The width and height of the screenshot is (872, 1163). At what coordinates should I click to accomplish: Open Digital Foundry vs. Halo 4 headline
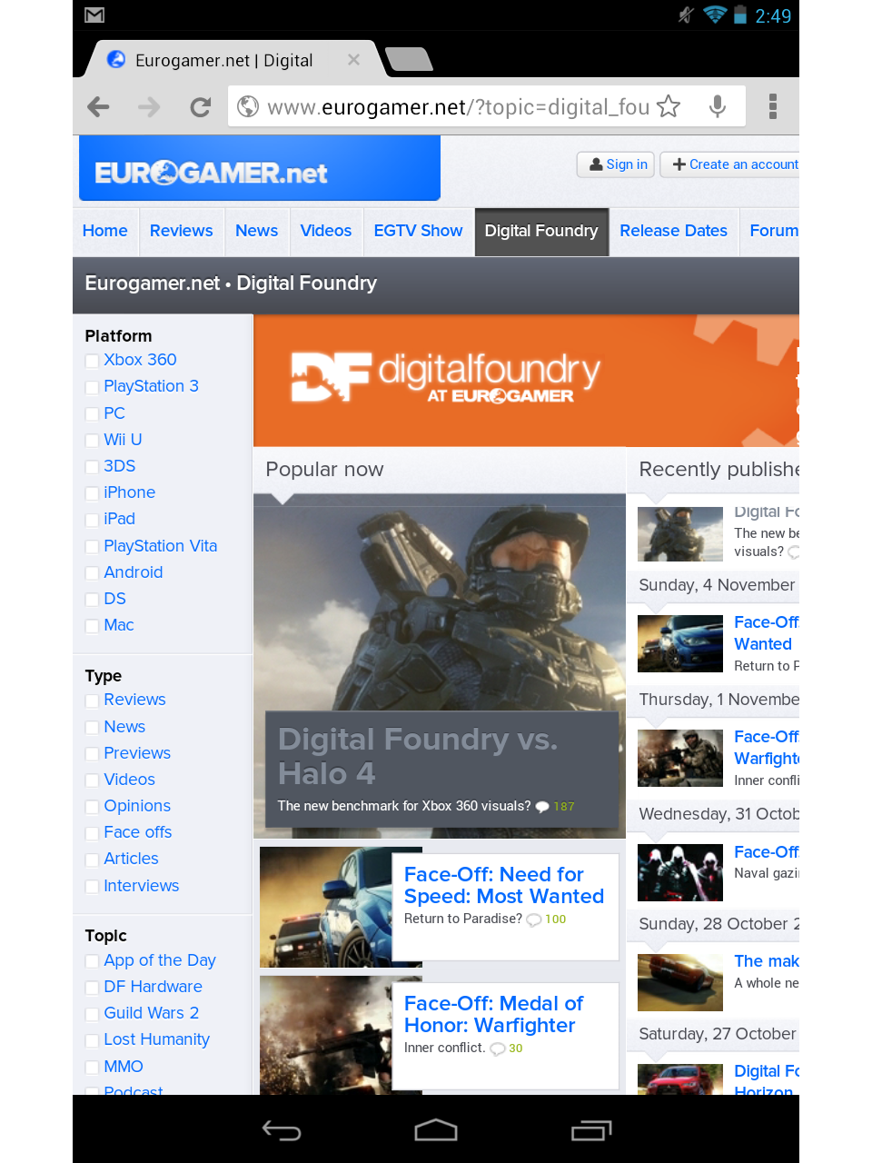[x=418, y=756]
